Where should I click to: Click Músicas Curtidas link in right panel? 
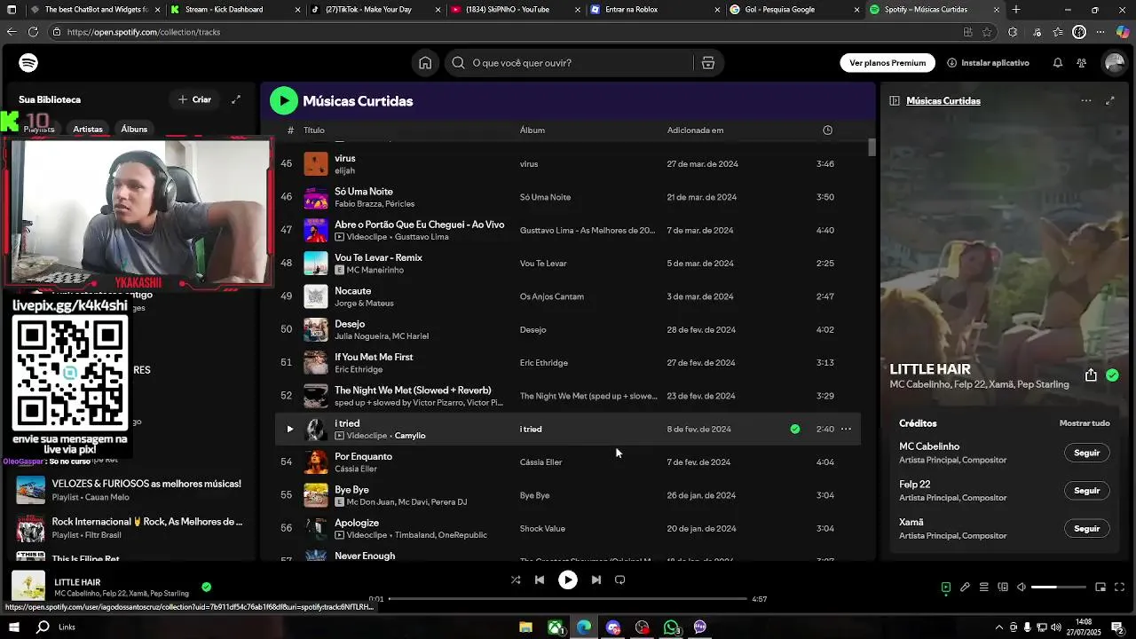click(943, 101)
